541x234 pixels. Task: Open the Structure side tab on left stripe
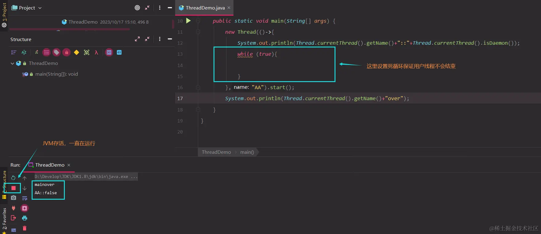click(x=4, y=182)
